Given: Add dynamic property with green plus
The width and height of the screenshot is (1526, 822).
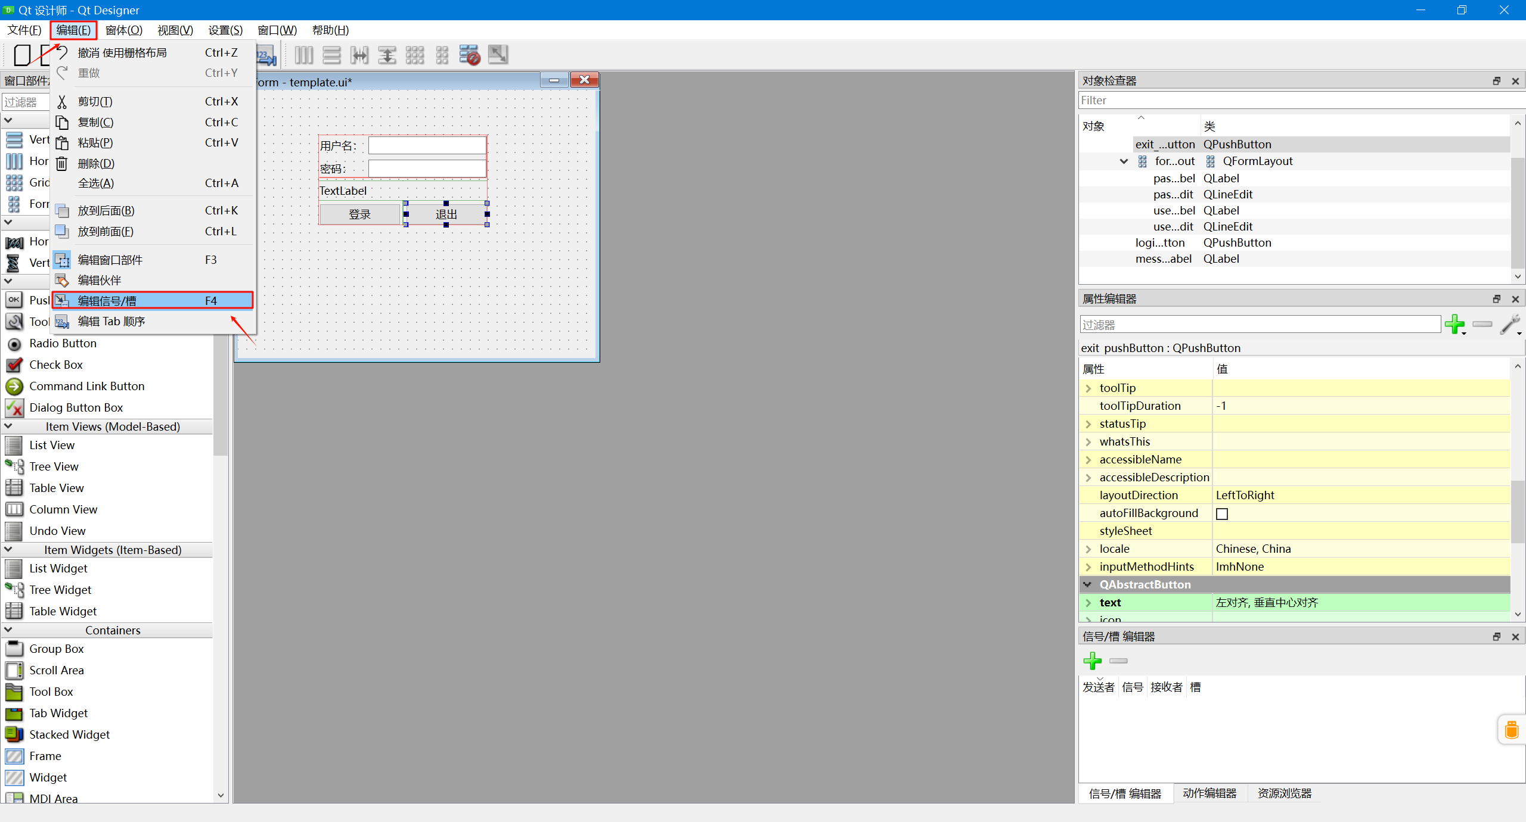Looking at the screenshot, I should tap(1455, 325).
